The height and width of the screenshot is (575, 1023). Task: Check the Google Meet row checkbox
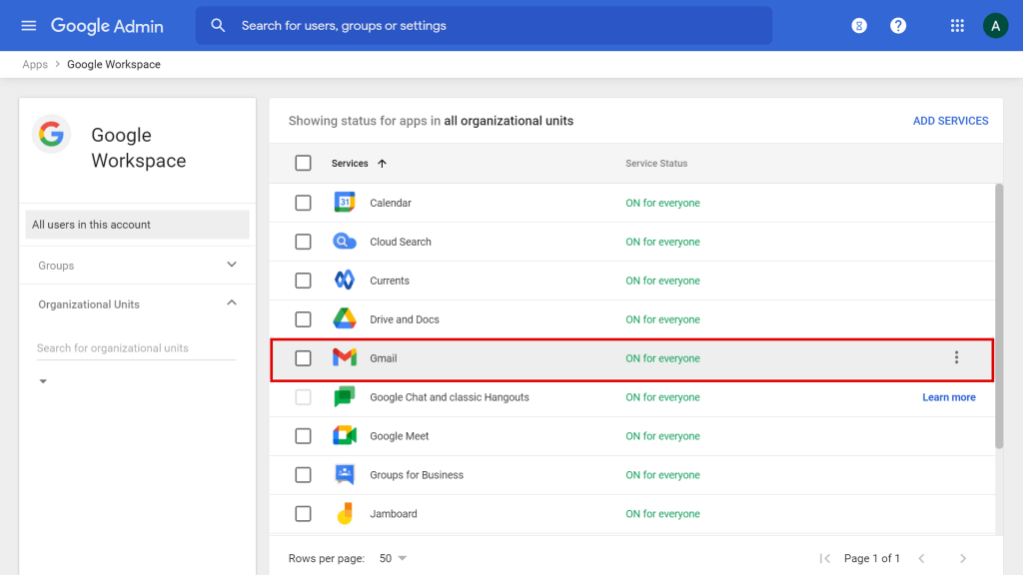click(x=303, y=436)
